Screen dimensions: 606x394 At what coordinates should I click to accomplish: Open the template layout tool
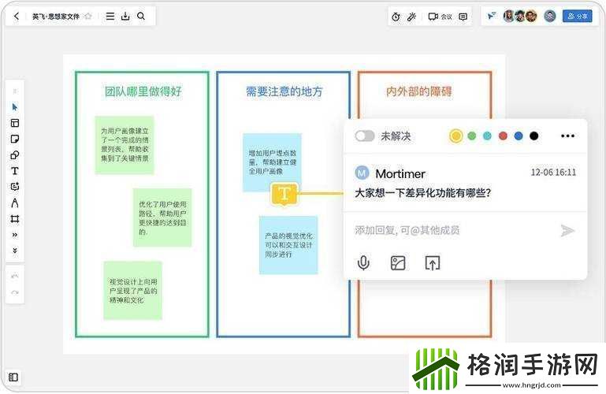[15, 123]
